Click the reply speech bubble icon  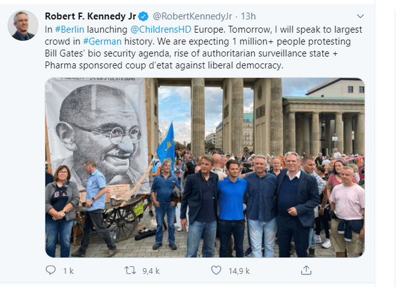pos(50,270)
